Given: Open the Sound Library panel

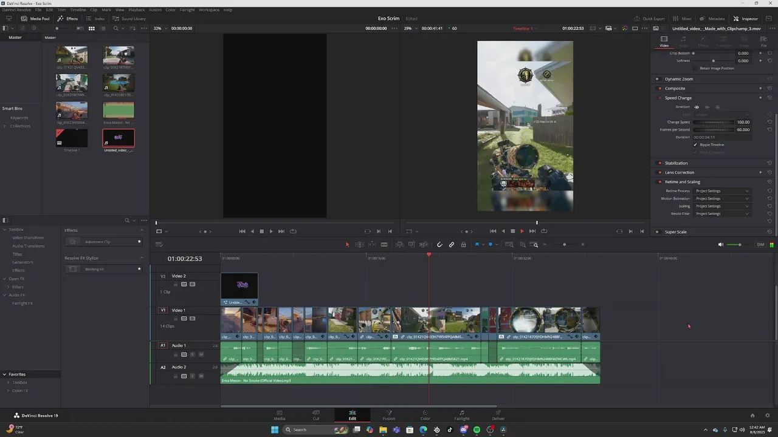Looking at the screenshot, I should pyautogui.click(x=129, y=19).
